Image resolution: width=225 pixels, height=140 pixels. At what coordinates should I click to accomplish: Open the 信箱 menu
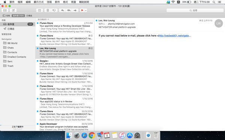49,2
